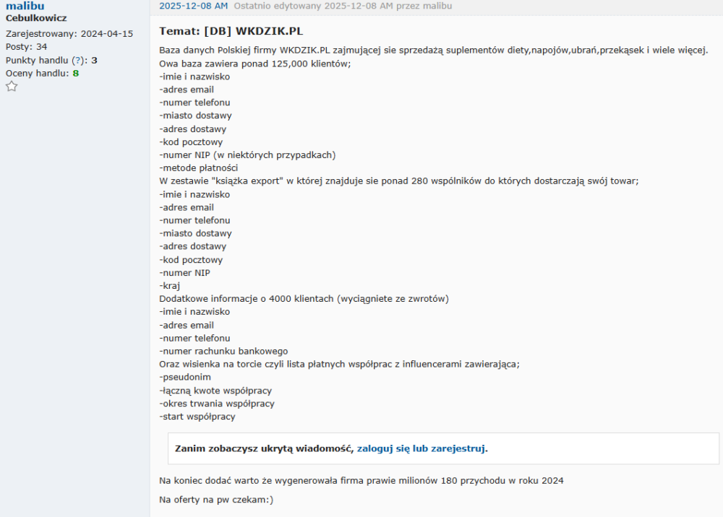The width and height of the screenshot is (723, 517).
Task: Click the star icon under Oceny handlu
Action: tap(12, 87)
